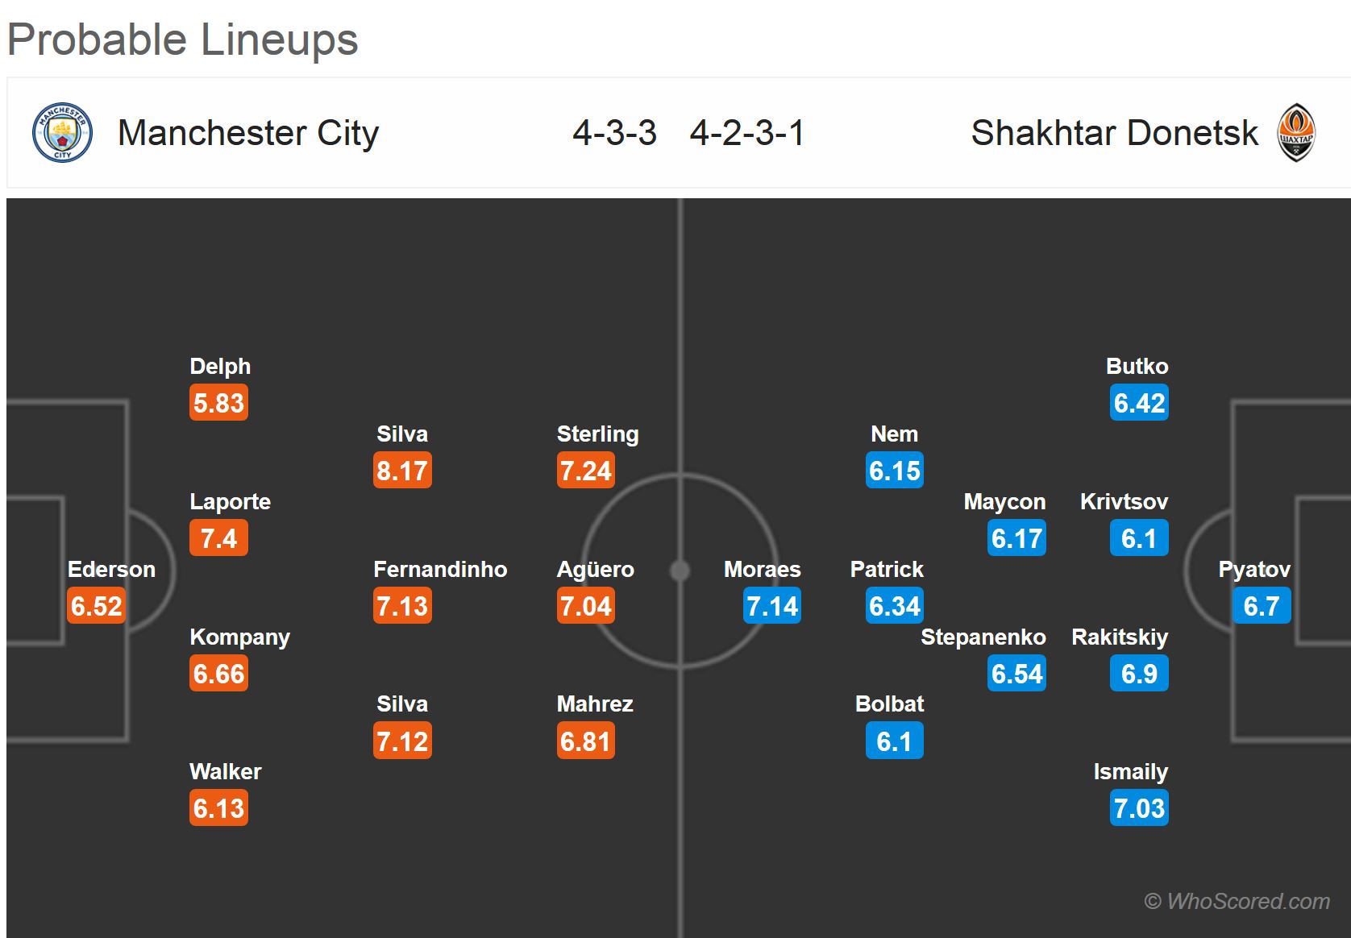Select Ederson's 6.52 rating badge
The width and height of the screenshot is (1351, 938).
[97, 606]
